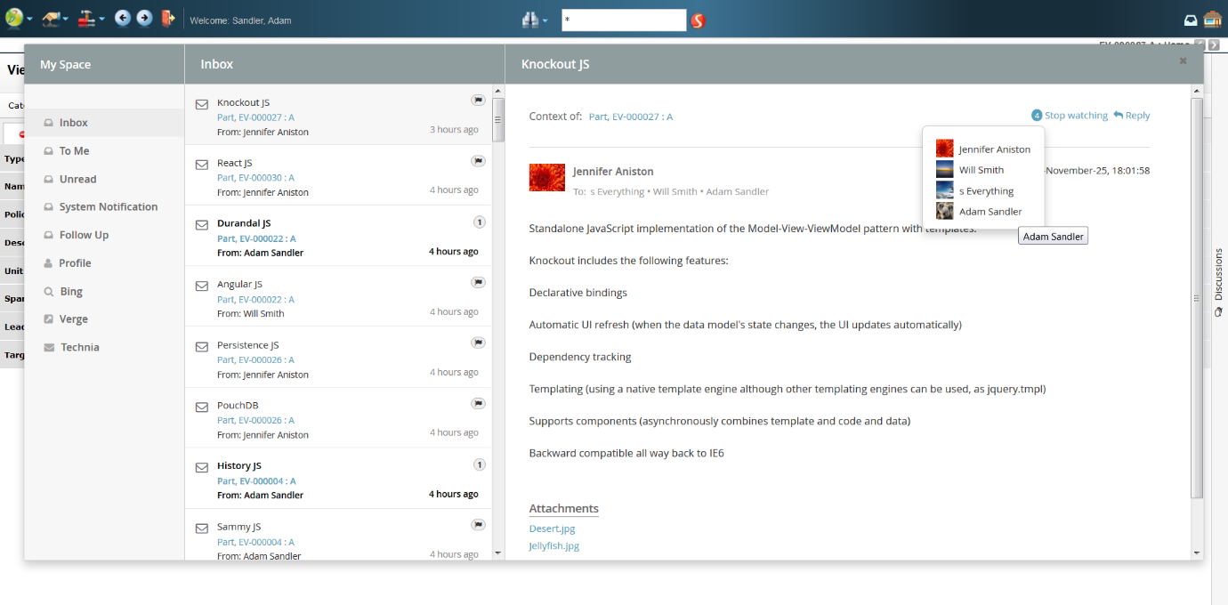Open context link Part, EV-000027 : A
Viewport: 1228px width, 605px height.
pos(630,117)
